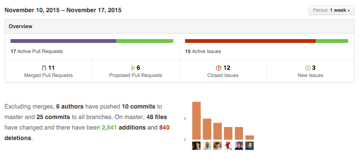The height and width of the screenshot is (159, 360).
Task: Select the second contributor avatar
Action: click(x=207, y=146)
